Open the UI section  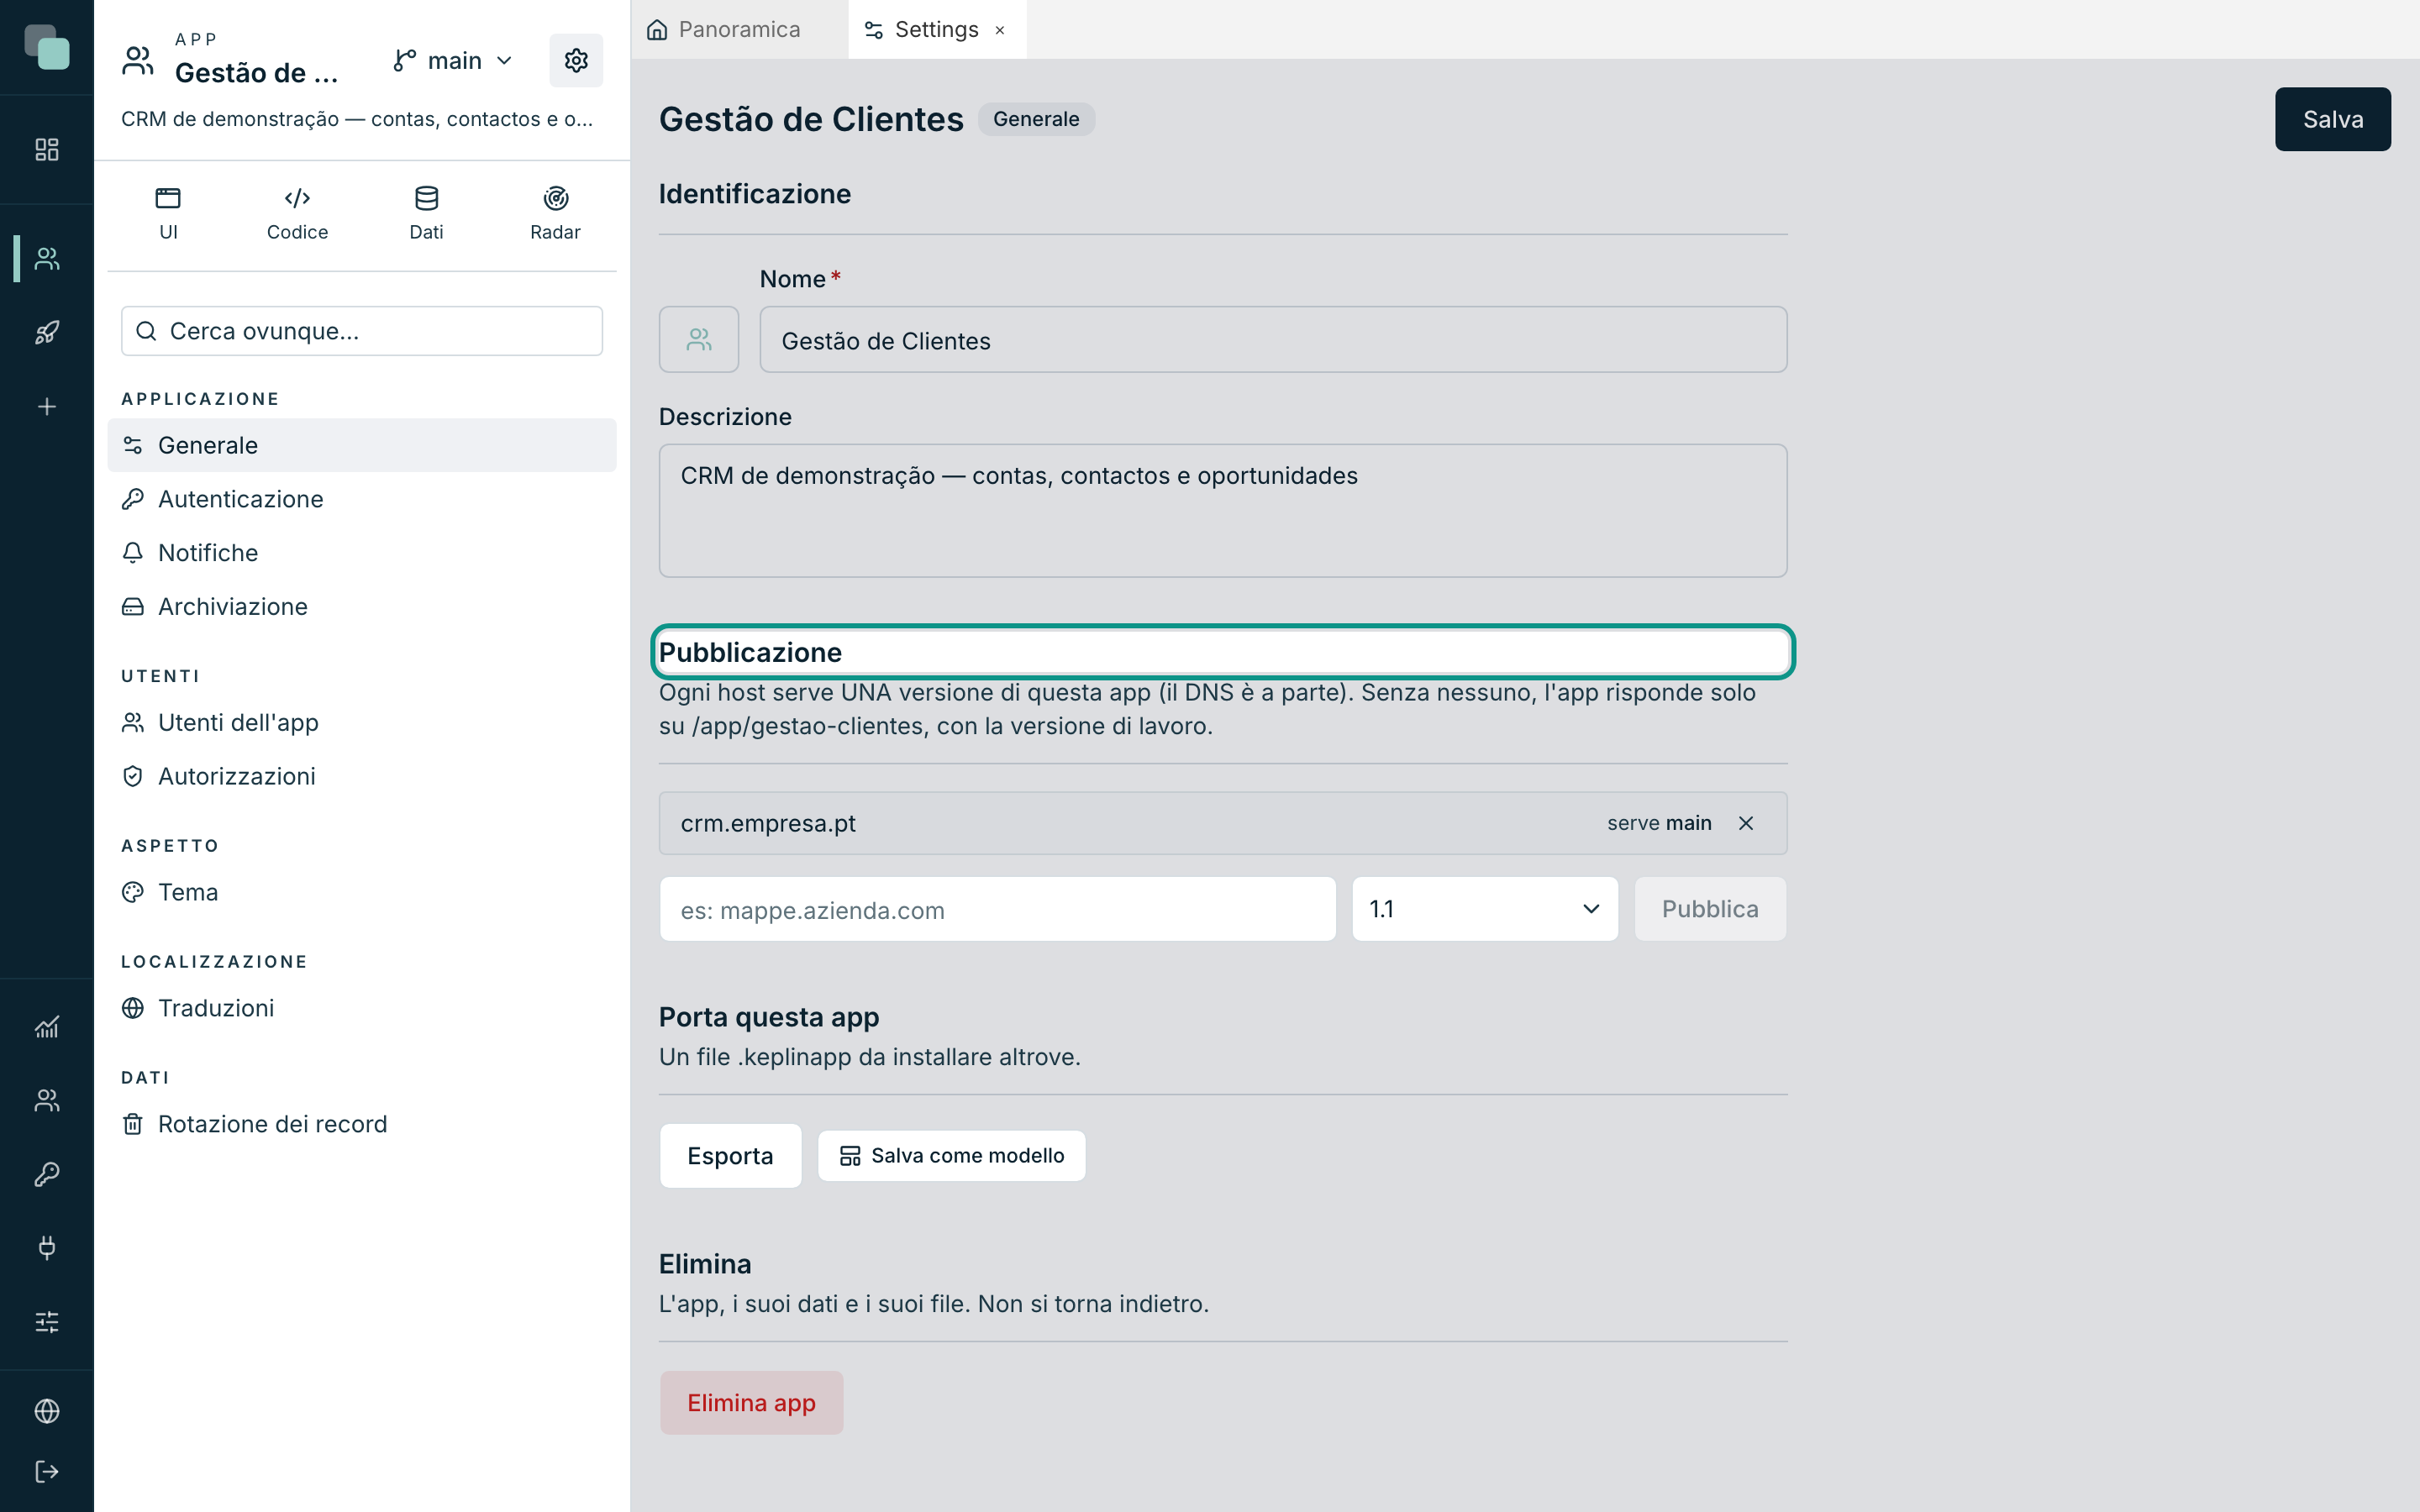(168, 213)
